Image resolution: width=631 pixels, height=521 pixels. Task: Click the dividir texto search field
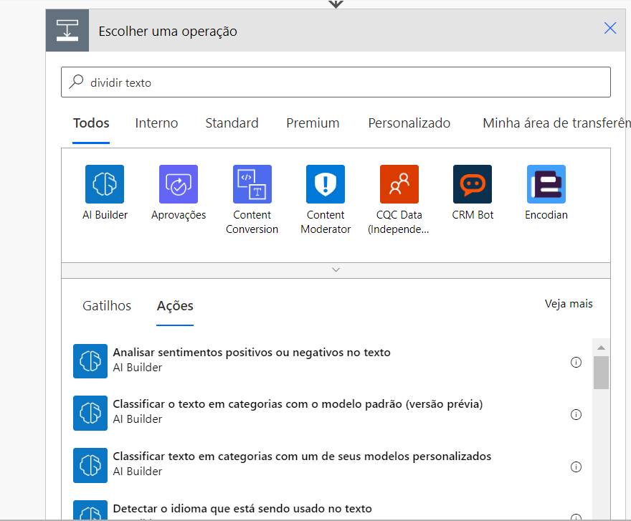(336, 82)
